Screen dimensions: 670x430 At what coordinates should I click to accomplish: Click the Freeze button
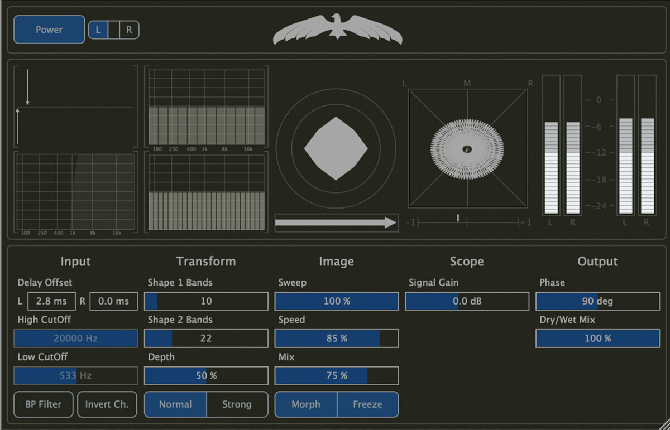pyautogui.click(x=367, y=404)
